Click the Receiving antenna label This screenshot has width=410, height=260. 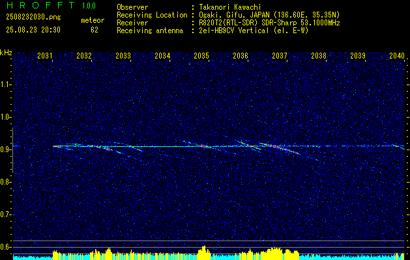click(150, 31)
